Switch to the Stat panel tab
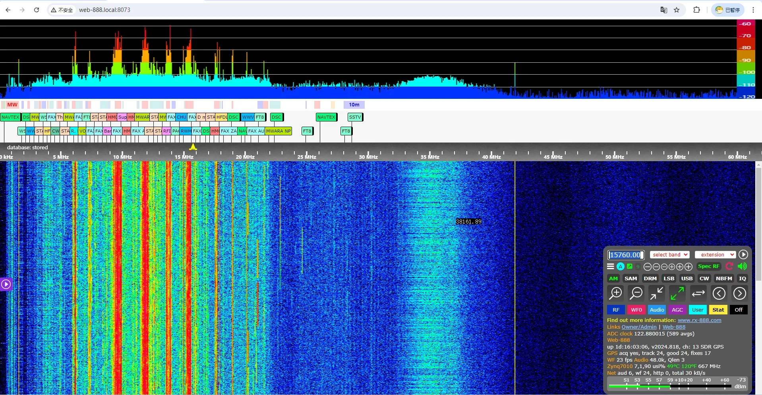 point(718,310)
